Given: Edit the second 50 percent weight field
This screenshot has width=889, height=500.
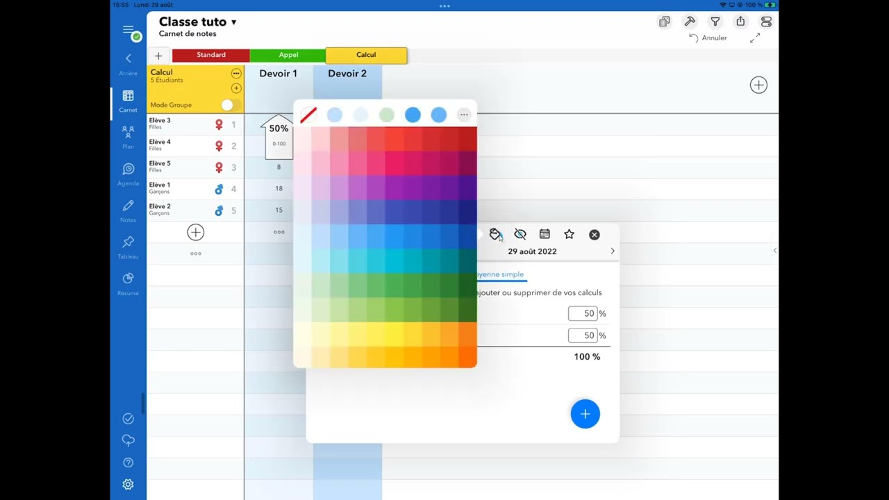Looking at the screenshot, I should pos(583,335).
